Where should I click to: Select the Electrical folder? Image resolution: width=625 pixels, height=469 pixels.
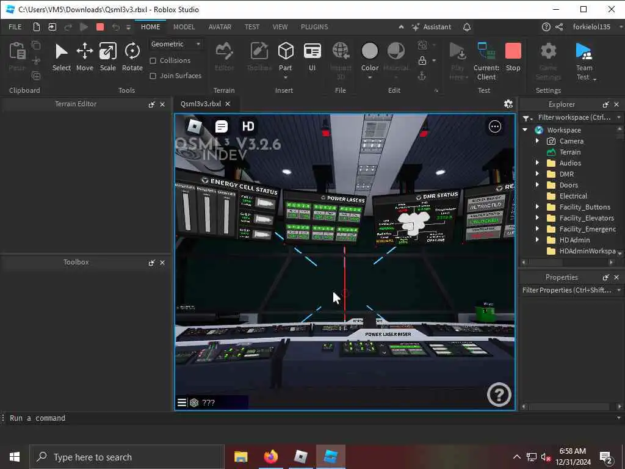point(573,196)
